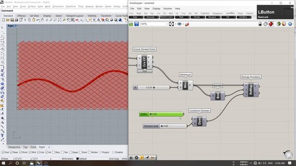296x166 pixels.
Task: Click the Ortho status bar button
Action: (x=124, y=159)
